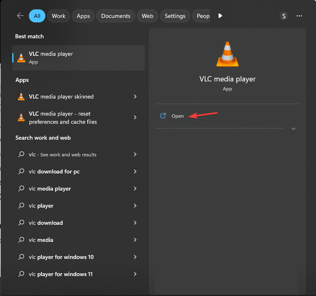Image resolution: width=316 pixels, height=296 pixels.
Task: Expand chevron for 'vlc player for windows 10'
Action: pyautogui.click(x=135, y=257)
